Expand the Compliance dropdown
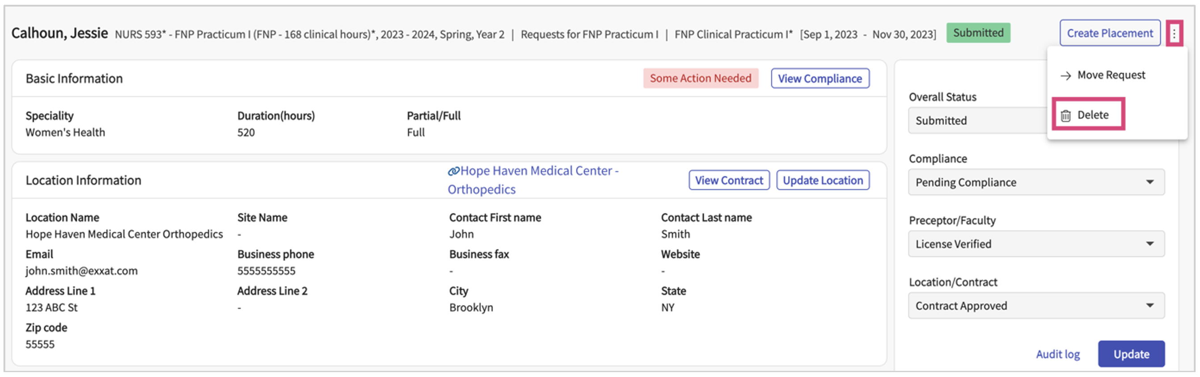 tap(1036, 182)
